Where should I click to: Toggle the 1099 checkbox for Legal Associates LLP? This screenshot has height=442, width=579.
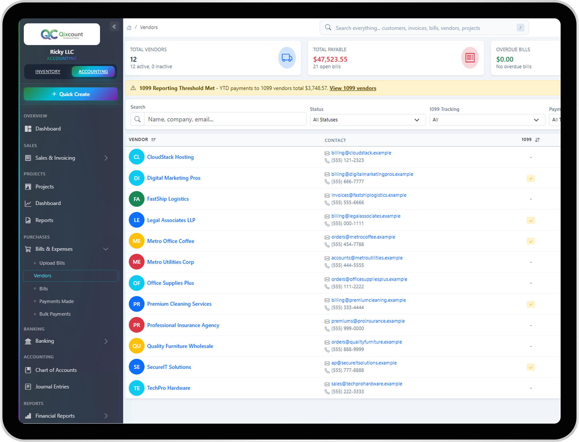click(531, 220)
